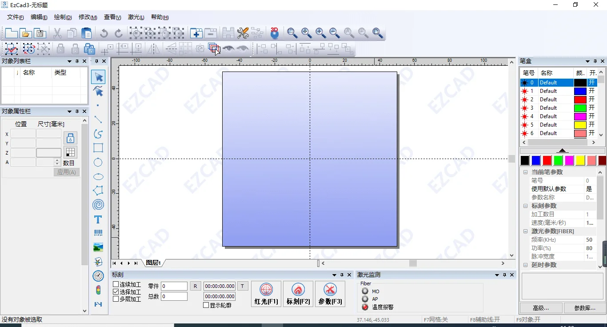
Task: Pick the black swatch in the pen palette
Action: (x=525, y=160)
